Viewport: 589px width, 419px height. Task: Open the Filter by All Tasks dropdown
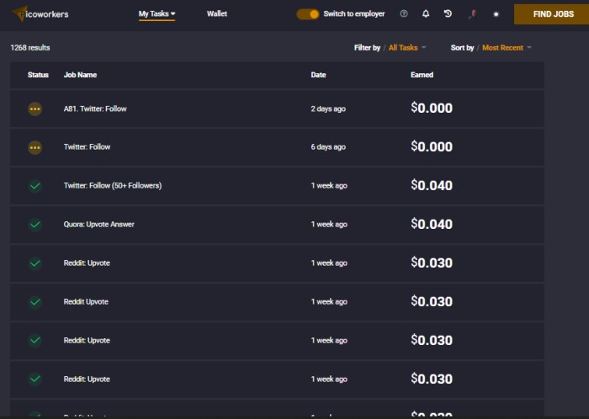(x=407, y=48)
